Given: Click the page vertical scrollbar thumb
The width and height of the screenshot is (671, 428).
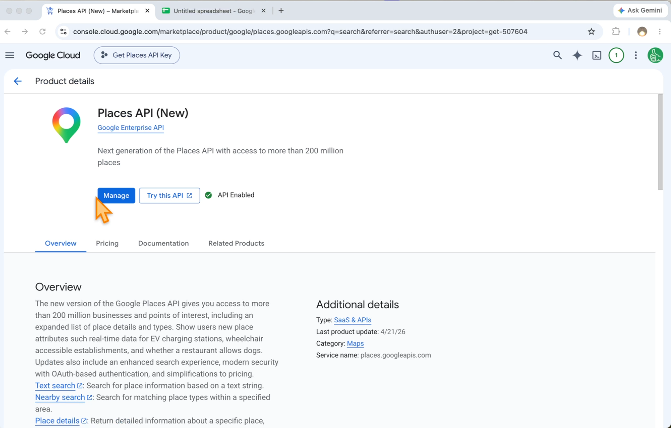Looking at the screenshot, I should tap(660, 142).
